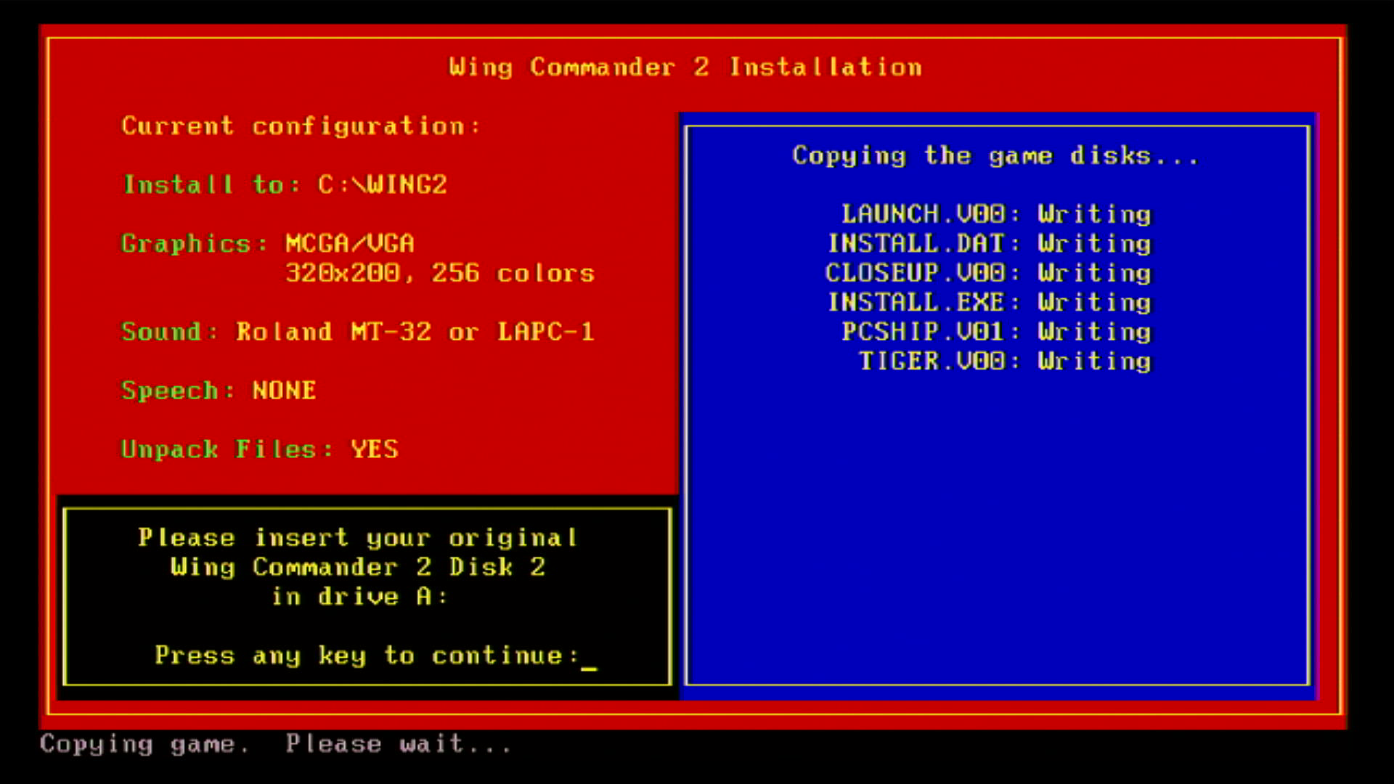
Task: Select the 'Install to: C:\WING2' line
Action: (x=285, y=185)
